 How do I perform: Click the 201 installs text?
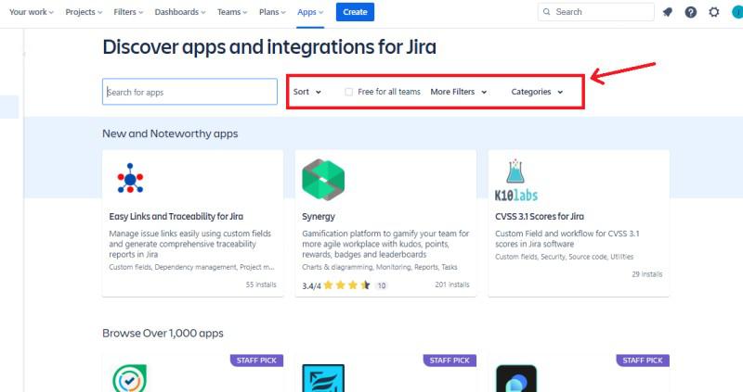[452, 285]
